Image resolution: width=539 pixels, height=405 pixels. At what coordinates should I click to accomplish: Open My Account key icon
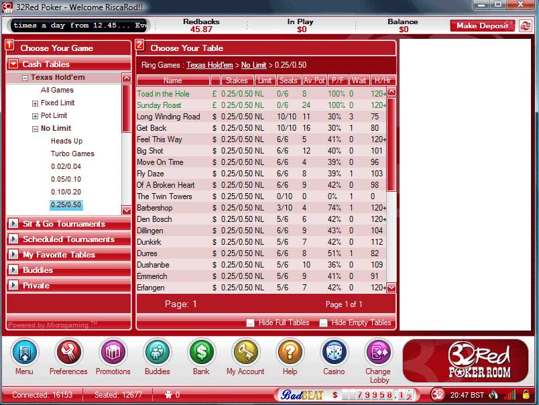point(245,352)
